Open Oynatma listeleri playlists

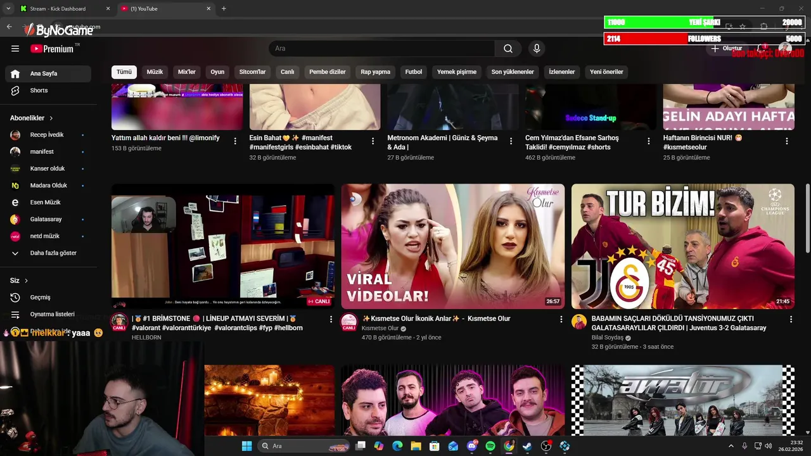click(48, 314)
